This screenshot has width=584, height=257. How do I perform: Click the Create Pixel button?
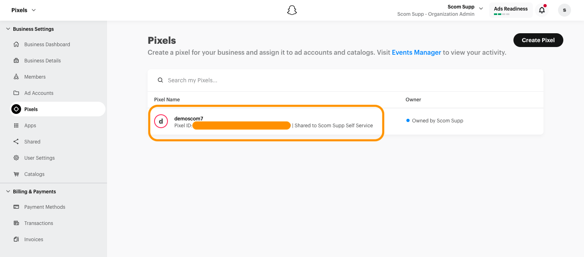(538, 40)
